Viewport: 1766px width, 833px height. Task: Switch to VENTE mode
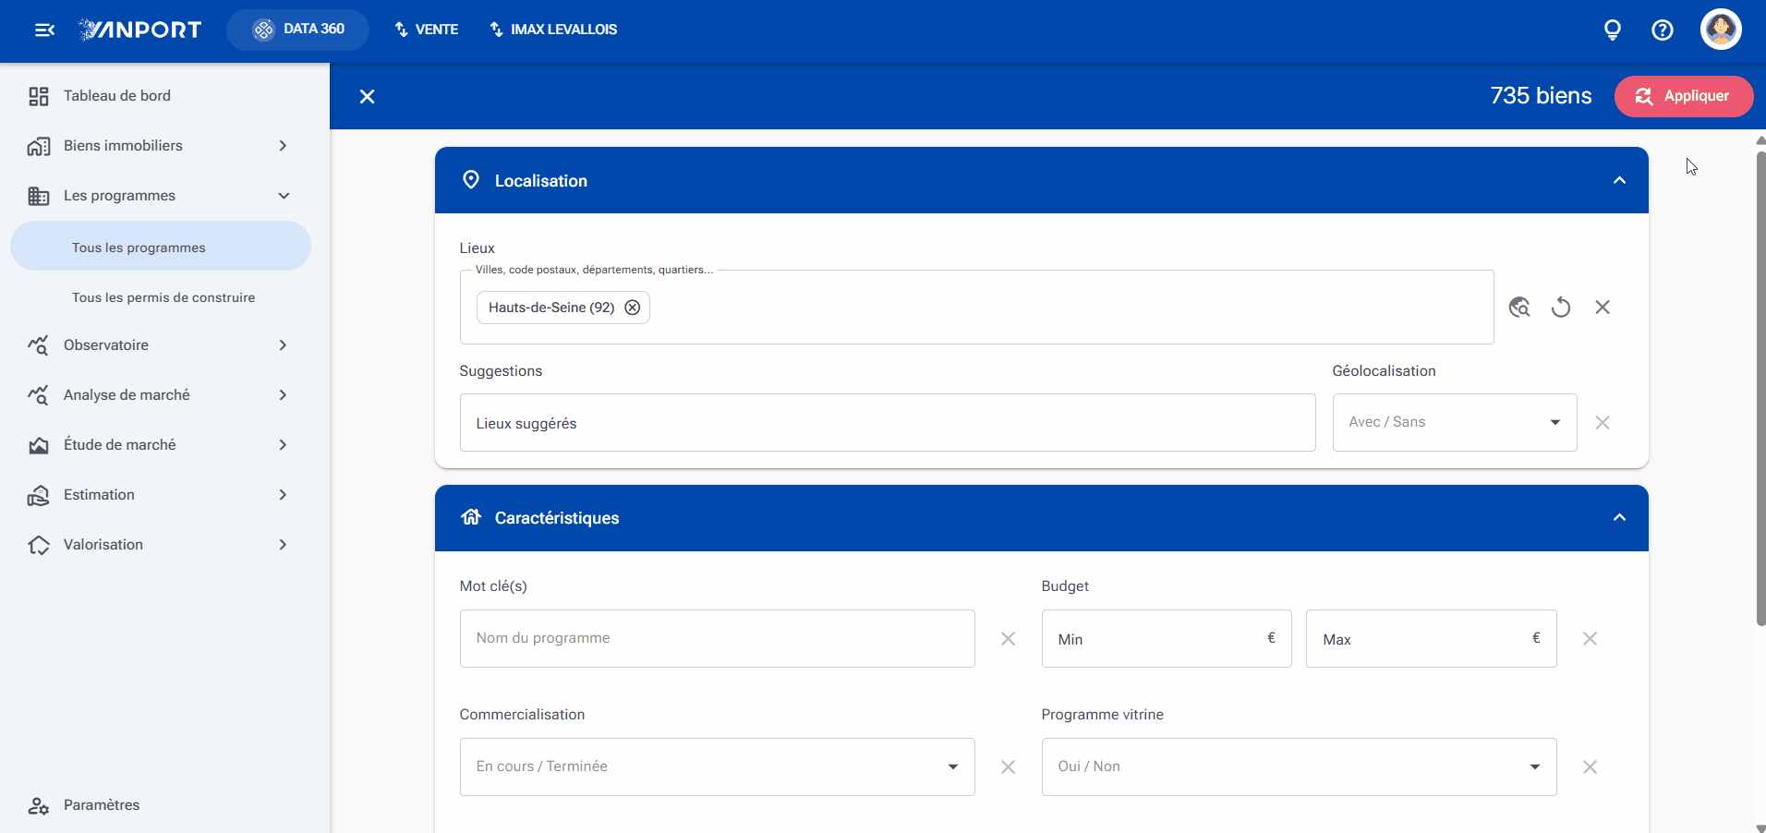(x=426, y=30)
